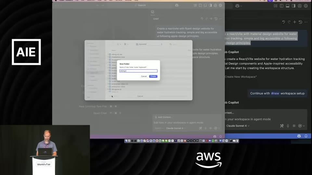Viewport: 312px width, 175px height.
Task: Click Search box in left window title bar
Action: point(140,5)
